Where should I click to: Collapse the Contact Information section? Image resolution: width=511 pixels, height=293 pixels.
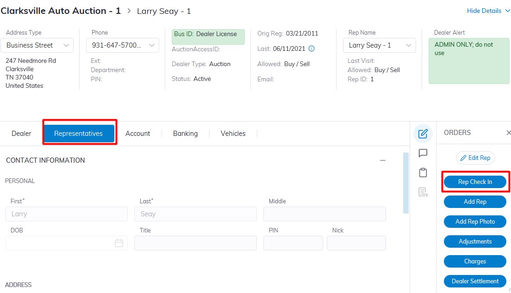click(x=383, y=160)
